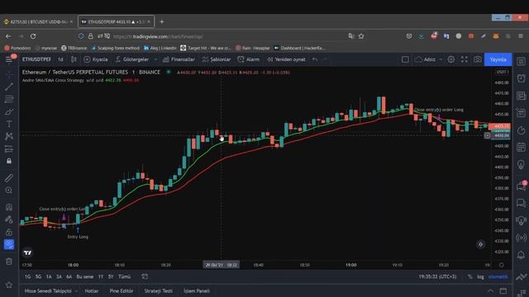Open the Strateji Testi tab
The width and height of the screenshot is (529, 297).
click(x=158, y=291)
